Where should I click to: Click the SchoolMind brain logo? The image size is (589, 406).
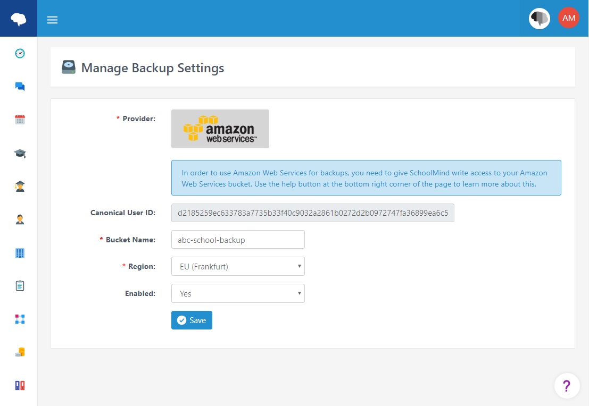(x=19, y=19)
